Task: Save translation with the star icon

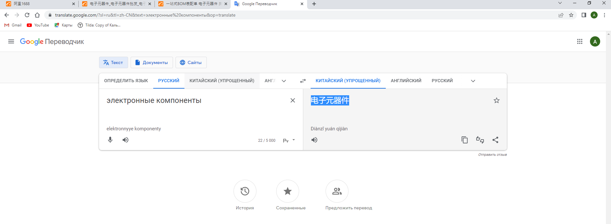Action: coord(497,100)
